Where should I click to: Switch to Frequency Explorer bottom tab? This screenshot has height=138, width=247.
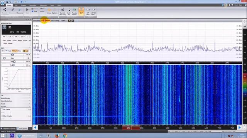pyautogui.click(x=8, y=128)
